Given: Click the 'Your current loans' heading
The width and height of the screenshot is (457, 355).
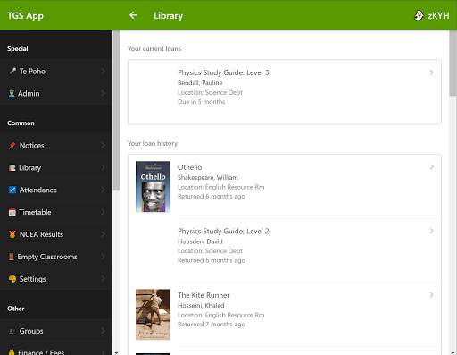Looking at the screenshot, I should (x=154, y=48).
